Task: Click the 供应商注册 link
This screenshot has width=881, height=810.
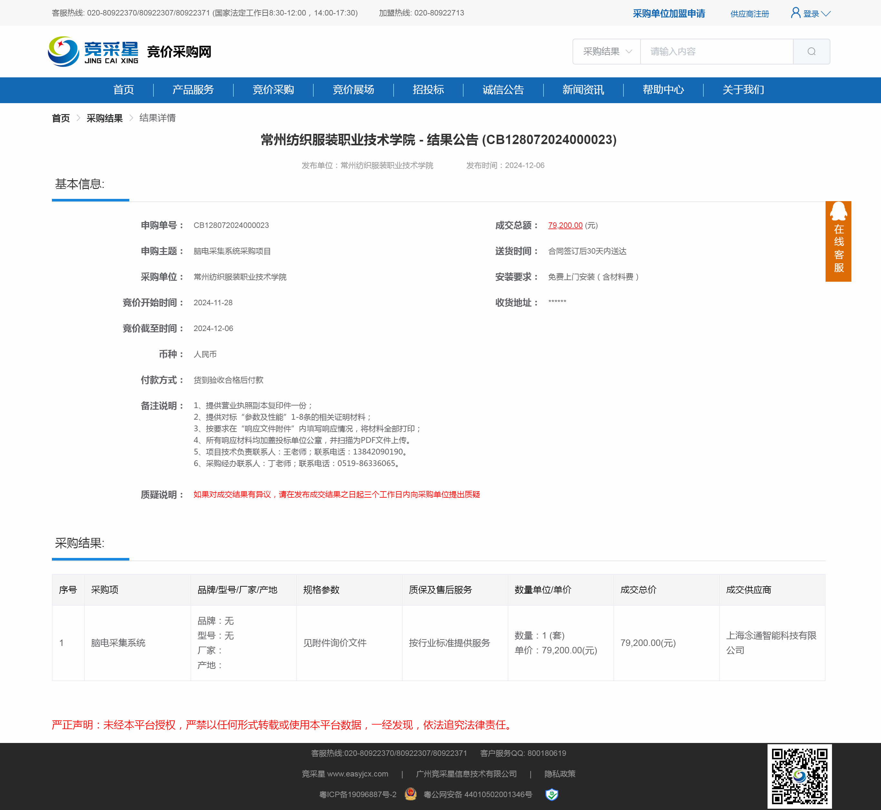Action: (x=749, y=14)
